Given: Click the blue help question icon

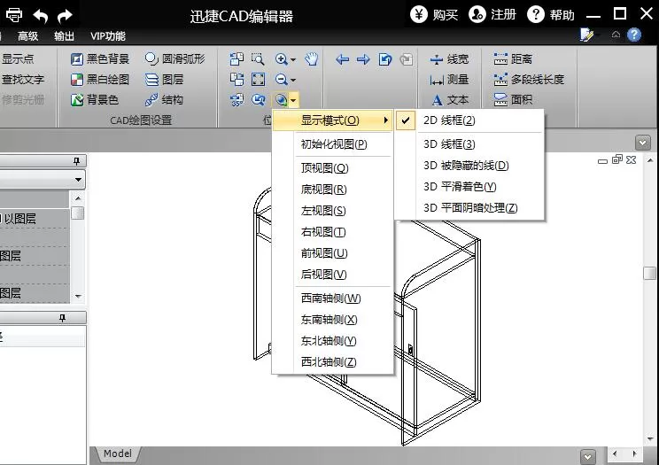Looking at the screenshot, I should pyautogui.click(x=634, y=35).
